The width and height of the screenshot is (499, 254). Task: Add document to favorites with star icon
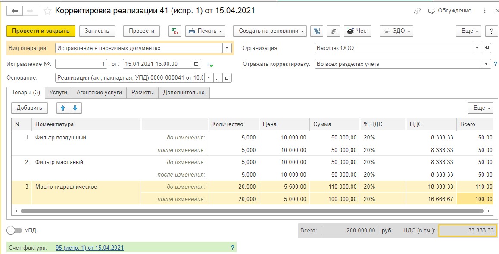pos(47,11)
